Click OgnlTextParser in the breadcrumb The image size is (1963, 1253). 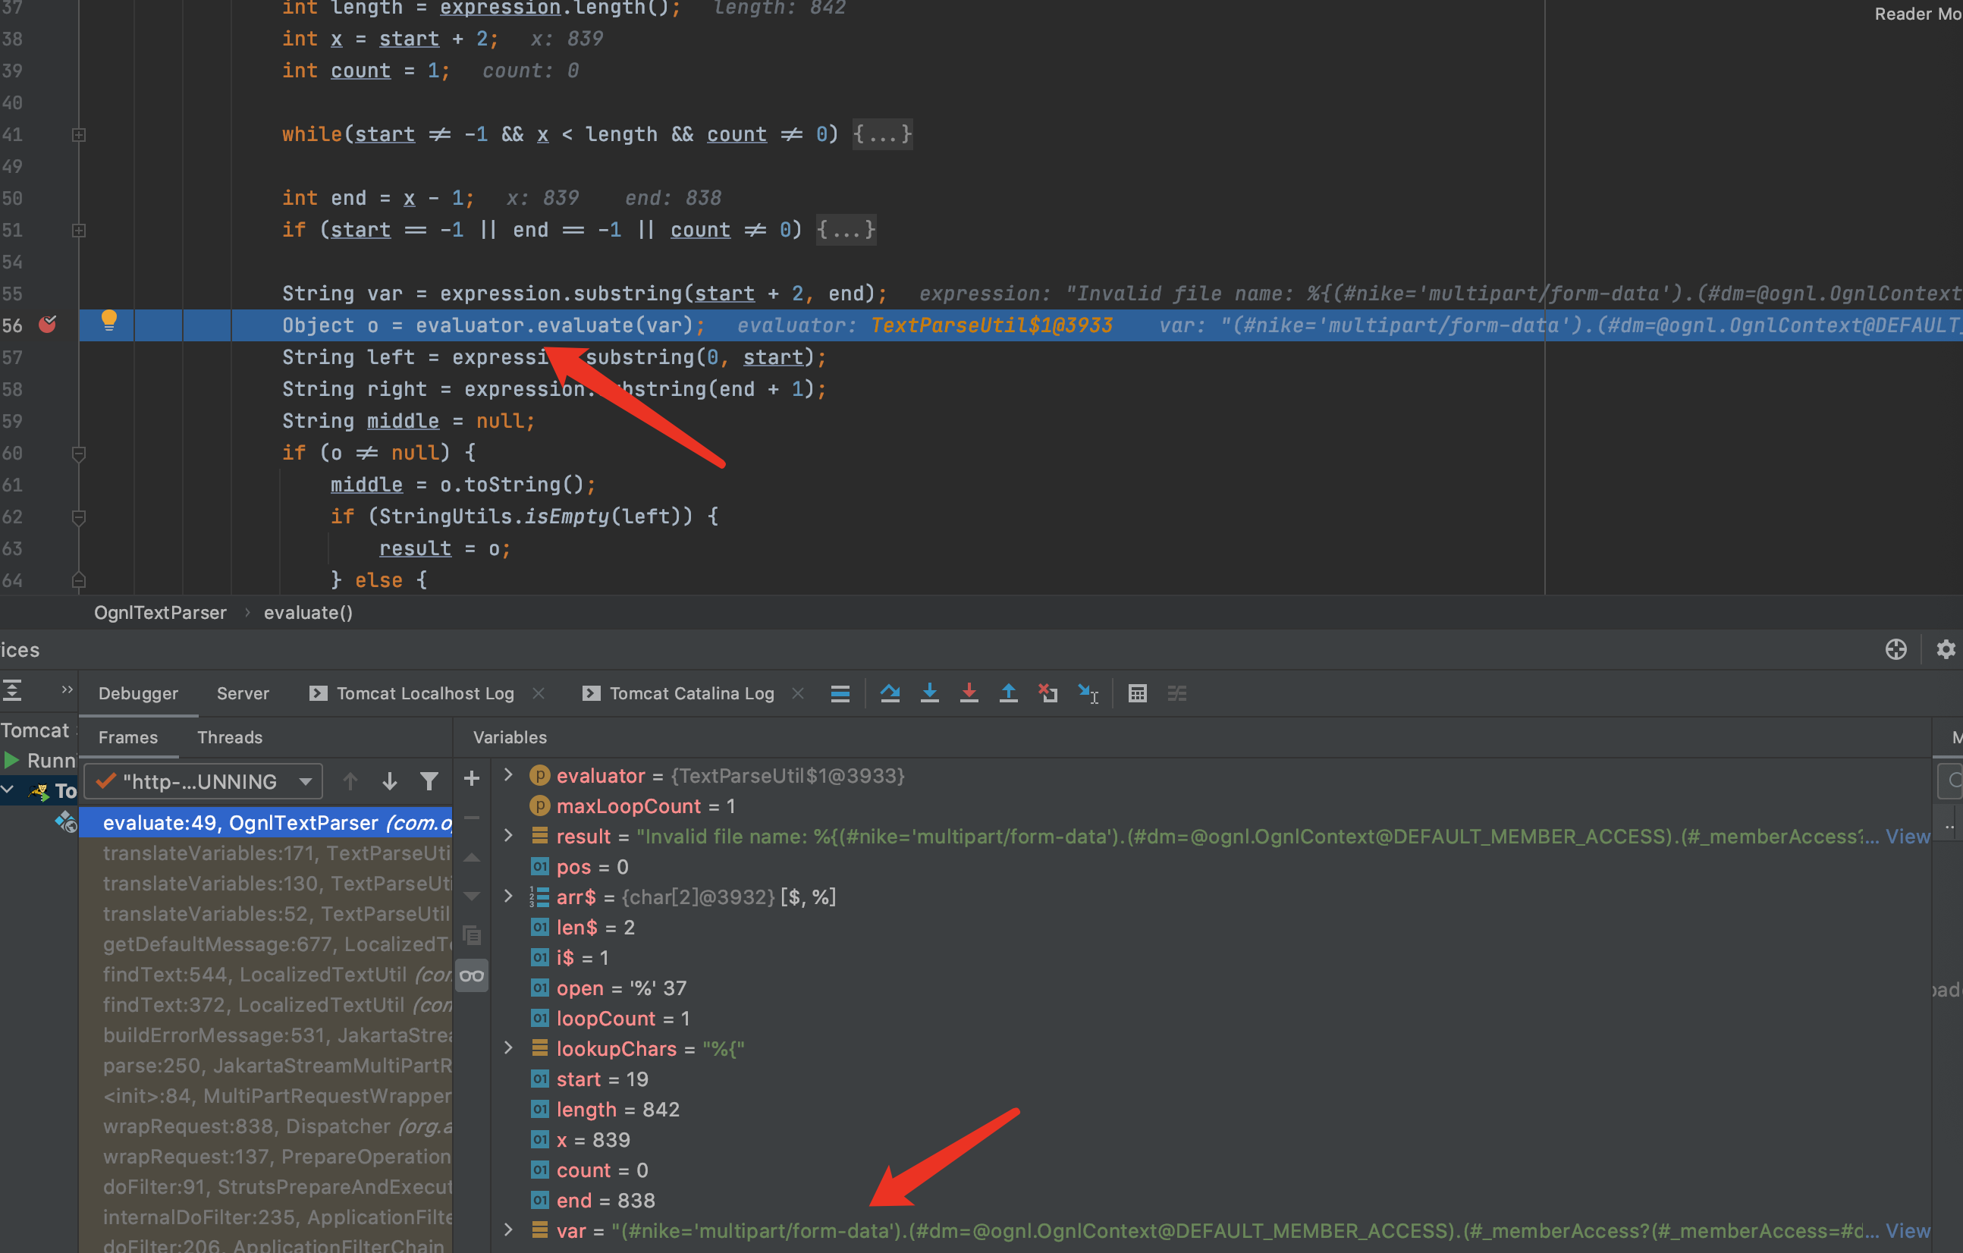(160, 612)
